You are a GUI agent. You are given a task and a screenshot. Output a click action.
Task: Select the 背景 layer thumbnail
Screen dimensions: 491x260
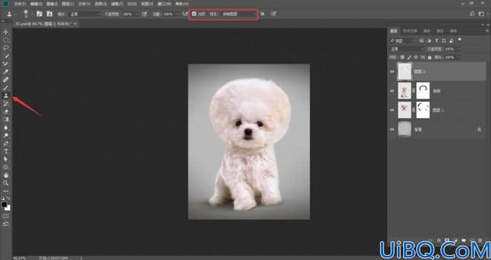click(404, 129)
